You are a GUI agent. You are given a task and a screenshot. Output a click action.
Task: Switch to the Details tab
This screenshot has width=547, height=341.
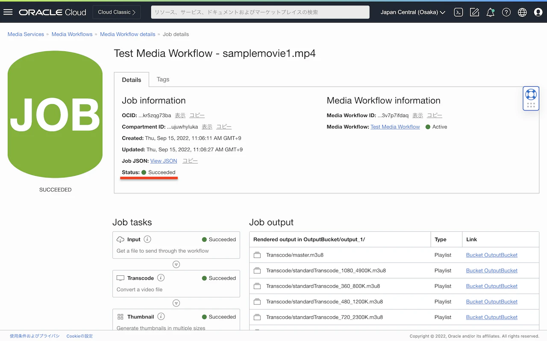tap(132, 80)
